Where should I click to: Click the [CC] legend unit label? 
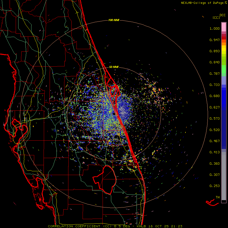point(216,17)
